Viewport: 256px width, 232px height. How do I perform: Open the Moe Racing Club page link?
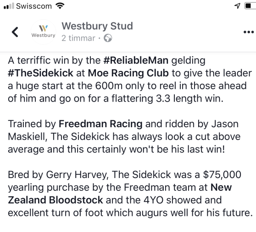128,73
